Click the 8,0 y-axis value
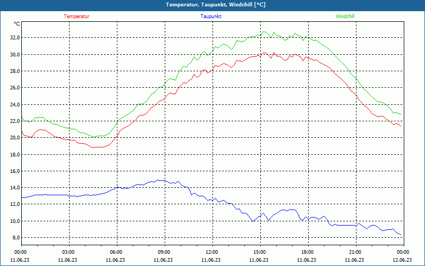 tap(16, 237)
